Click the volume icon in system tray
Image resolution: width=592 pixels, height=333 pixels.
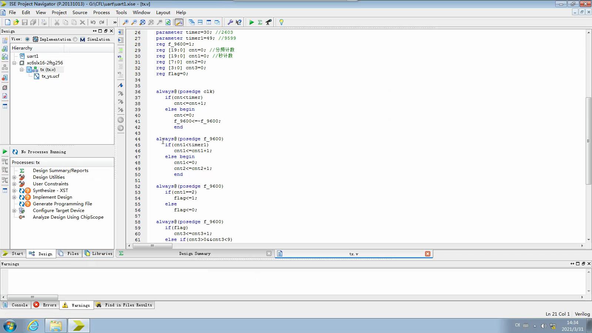[x=544, y=326]
